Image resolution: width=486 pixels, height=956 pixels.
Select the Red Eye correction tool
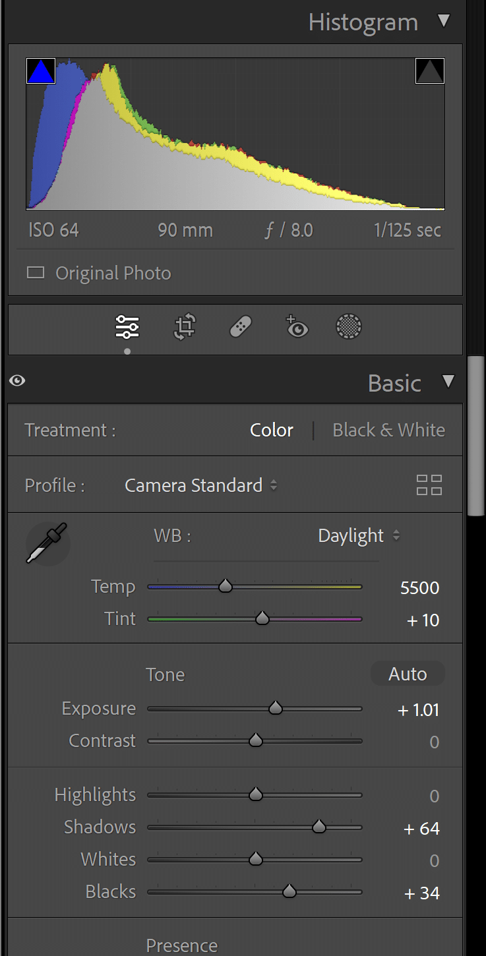pos(296,326)
